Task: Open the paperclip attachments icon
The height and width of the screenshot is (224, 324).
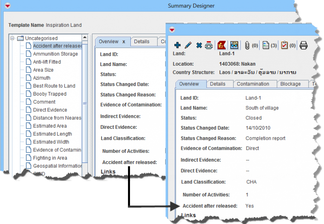Action: pos(247,45)
